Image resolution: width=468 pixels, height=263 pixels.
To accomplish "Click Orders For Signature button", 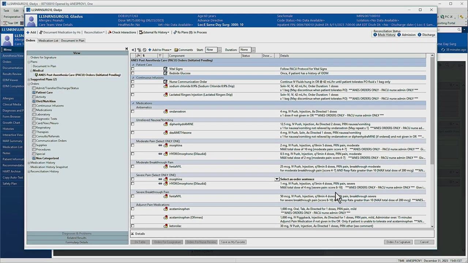I will coord(399,242).
